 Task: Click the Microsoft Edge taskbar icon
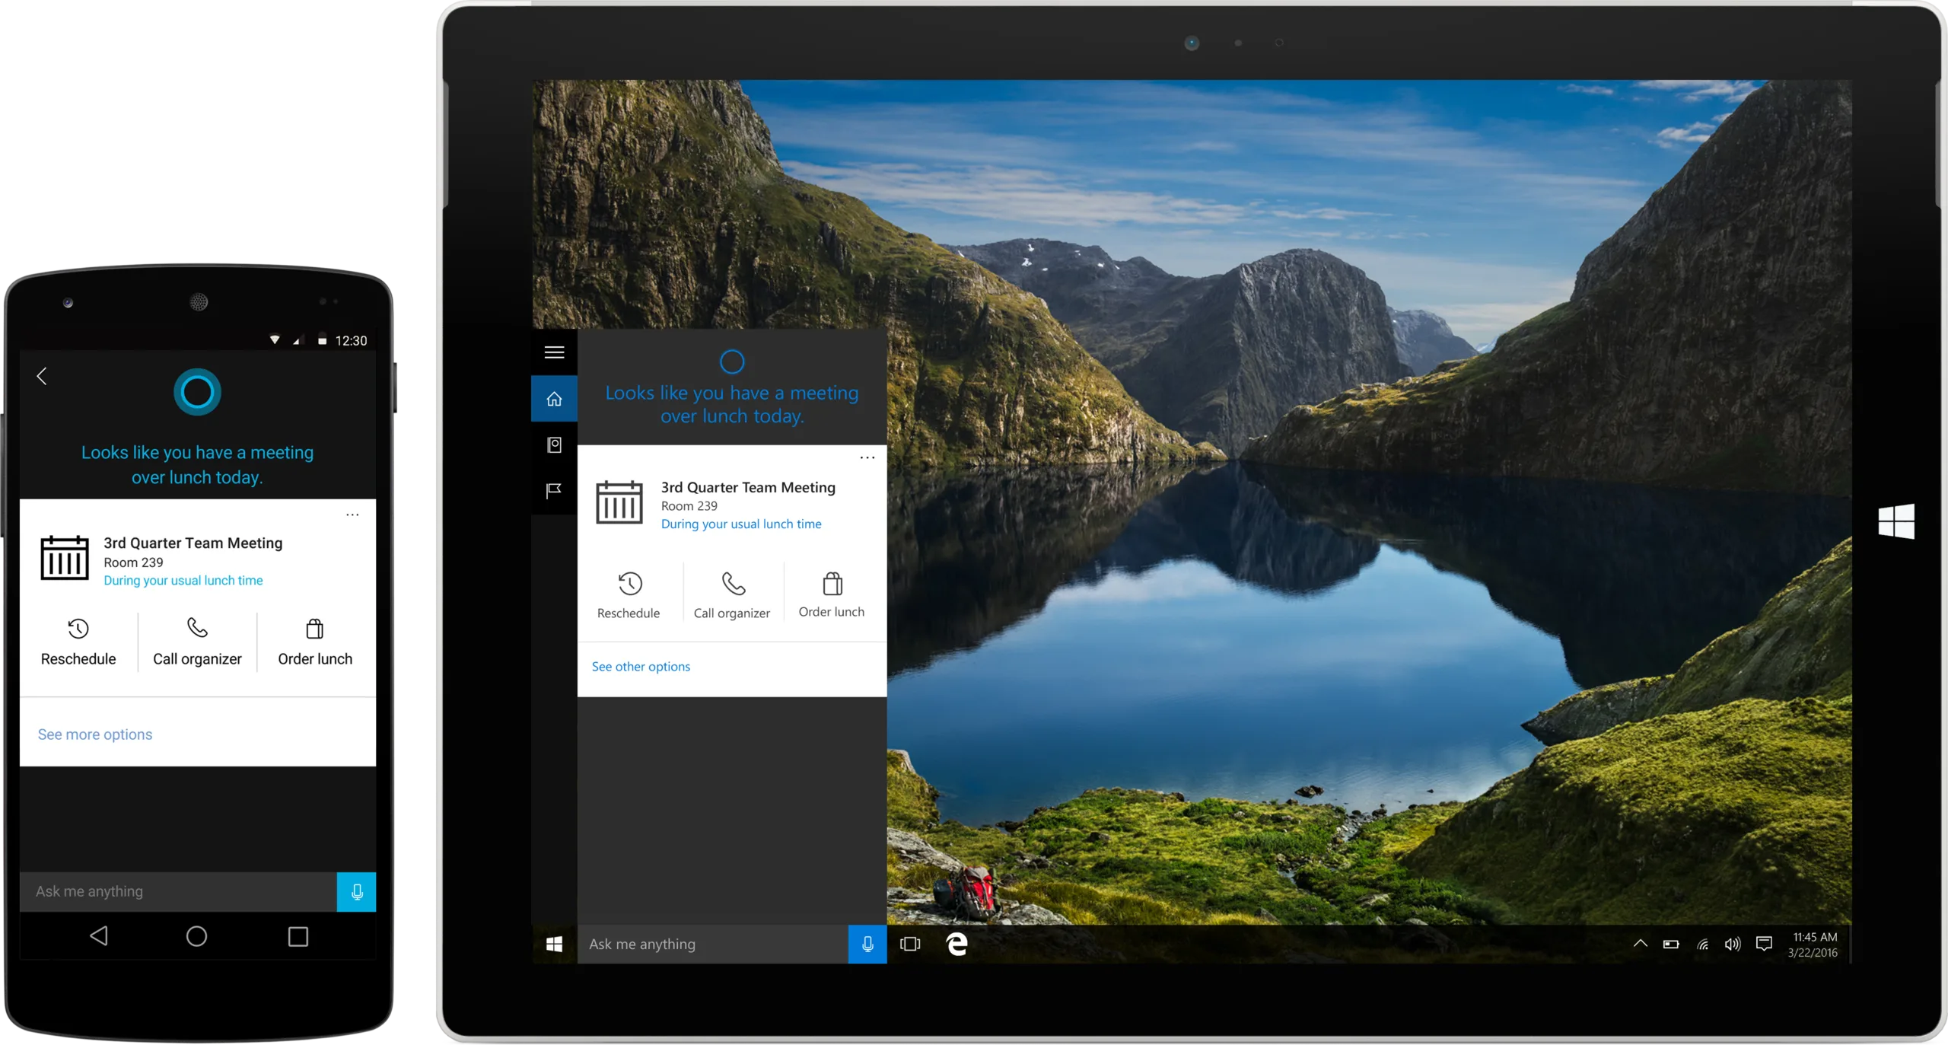pos(956,944)
